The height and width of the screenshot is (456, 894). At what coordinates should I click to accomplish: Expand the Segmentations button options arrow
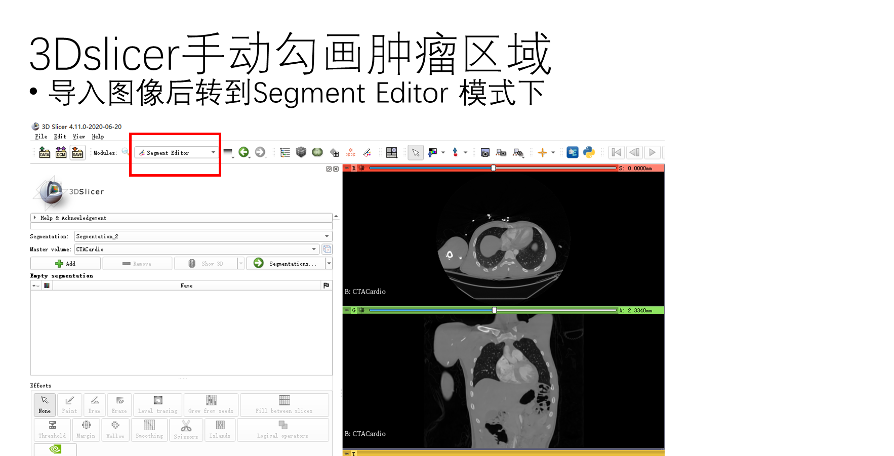click(329, 263)
